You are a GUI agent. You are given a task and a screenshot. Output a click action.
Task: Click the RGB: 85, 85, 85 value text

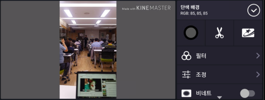pos(194,13)
